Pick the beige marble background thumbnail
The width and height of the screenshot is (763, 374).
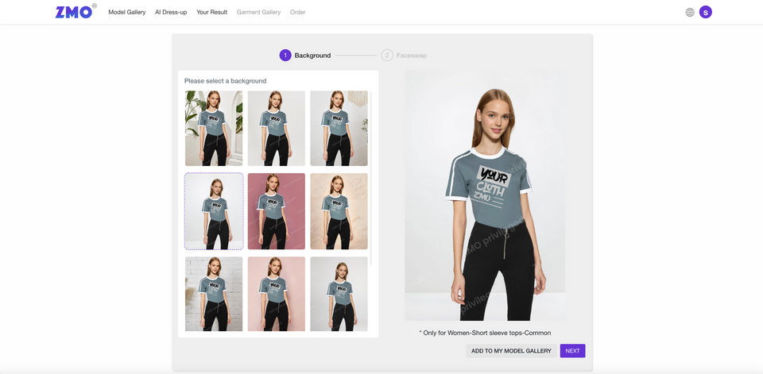coord(339,211)
